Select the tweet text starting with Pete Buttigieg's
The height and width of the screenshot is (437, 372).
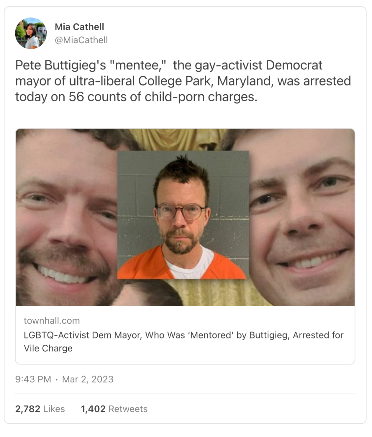[x=183, y=81]
